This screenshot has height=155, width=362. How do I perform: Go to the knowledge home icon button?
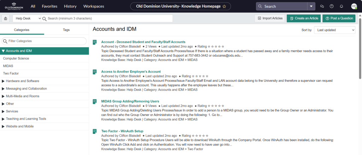coord(5,18)
